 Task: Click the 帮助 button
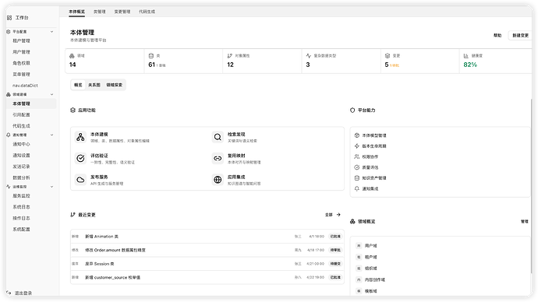click(497, 35)
